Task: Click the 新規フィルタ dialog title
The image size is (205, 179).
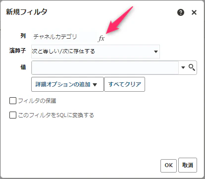Action: [x=27, y=12]
